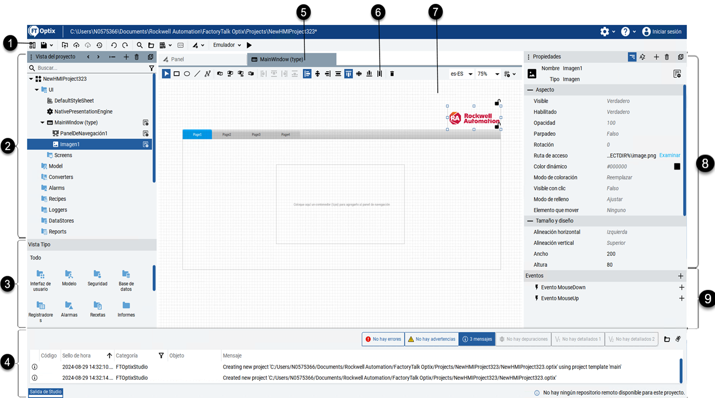715x398 pixels.
Task: Toggle align left in editor toolbar
Action: pyautogui.click(x=307, y=74)
